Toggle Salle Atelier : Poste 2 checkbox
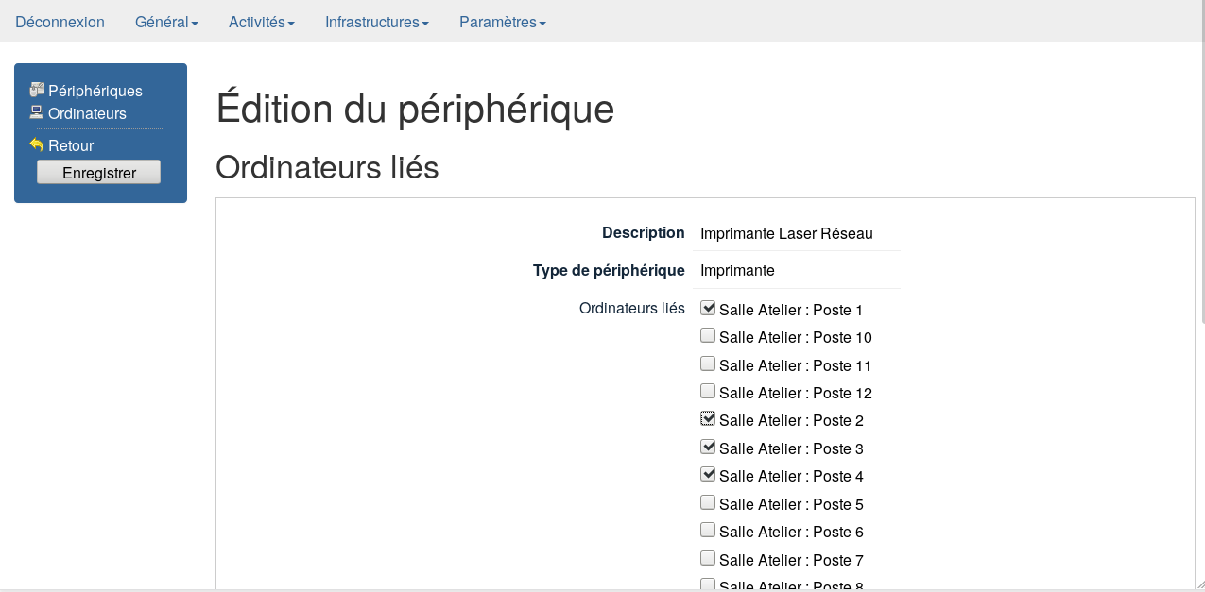Screen dimensions: 1205x592 click(708, 418)
